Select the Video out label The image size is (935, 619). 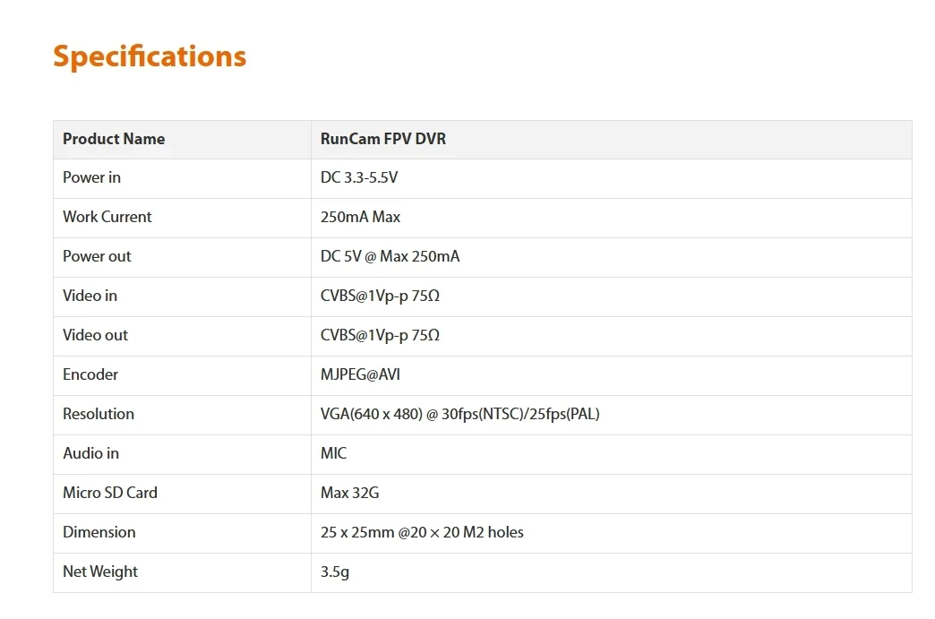coord(96,335)
